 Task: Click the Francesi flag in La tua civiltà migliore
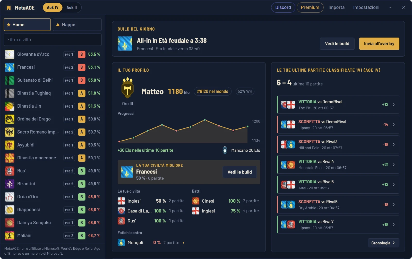[x=127, y=172]
